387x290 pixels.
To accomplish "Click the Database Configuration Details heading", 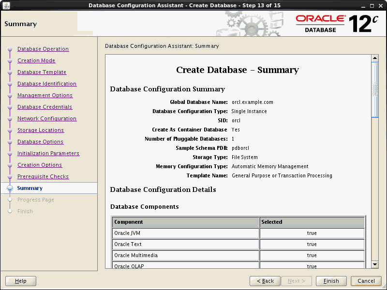I will (x=163, y=189).
